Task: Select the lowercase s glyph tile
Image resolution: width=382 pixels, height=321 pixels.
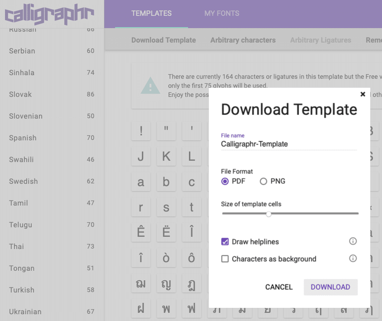Action: coord(166,207)
